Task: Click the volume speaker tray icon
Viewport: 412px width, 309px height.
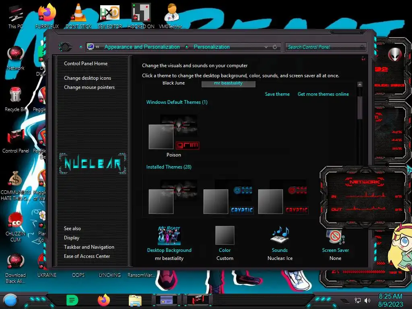Action: click(367, 300)
